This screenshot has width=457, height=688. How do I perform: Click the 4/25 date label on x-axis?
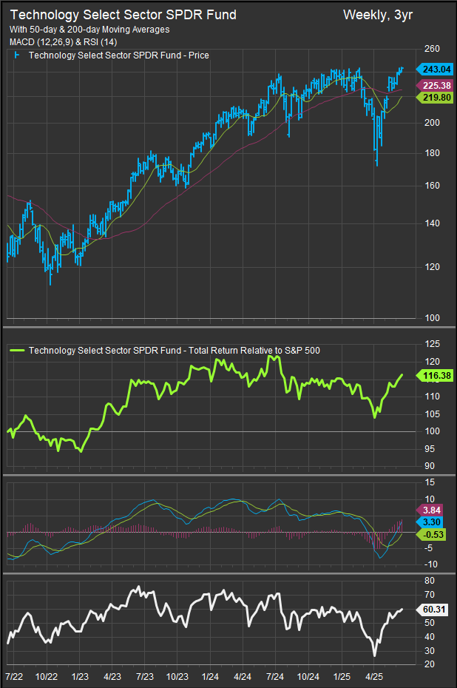point(374,676)
